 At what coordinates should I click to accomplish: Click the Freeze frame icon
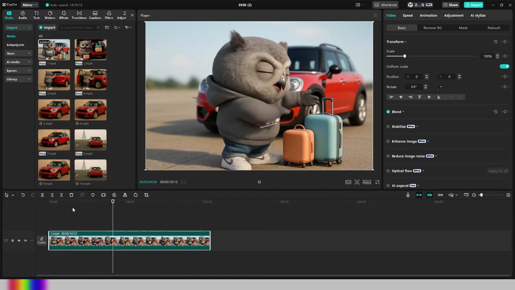pyautogui.click(x=103, y=195)
